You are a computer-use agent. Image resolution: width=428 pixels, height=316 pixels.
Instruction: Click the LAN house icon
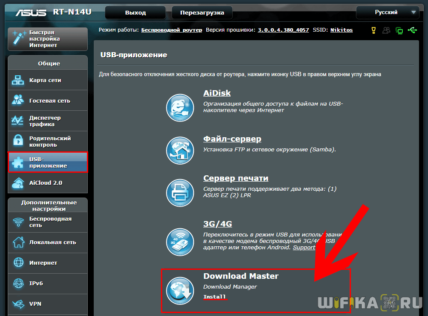pyautogui.click(x=18, y=242)
